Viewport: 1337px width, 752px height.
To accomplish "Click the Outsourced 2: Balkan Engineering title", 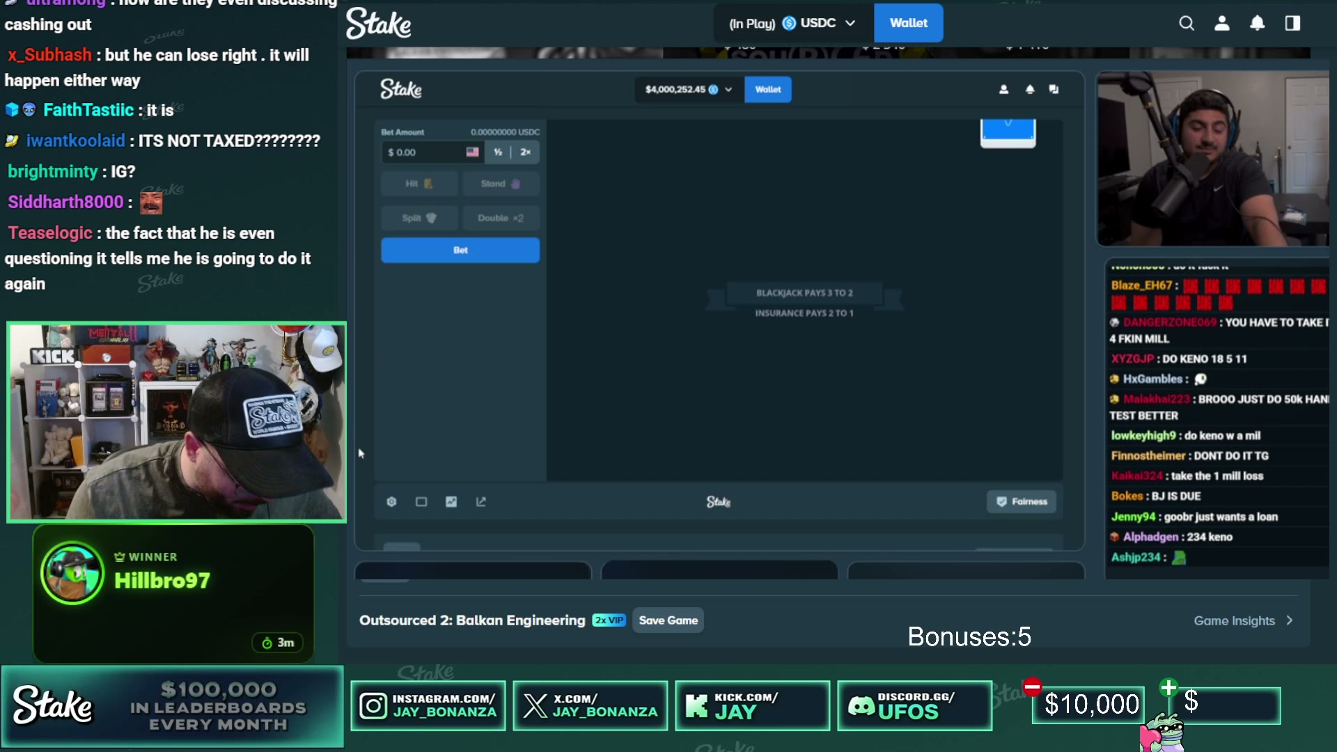I will click(472, 620).
